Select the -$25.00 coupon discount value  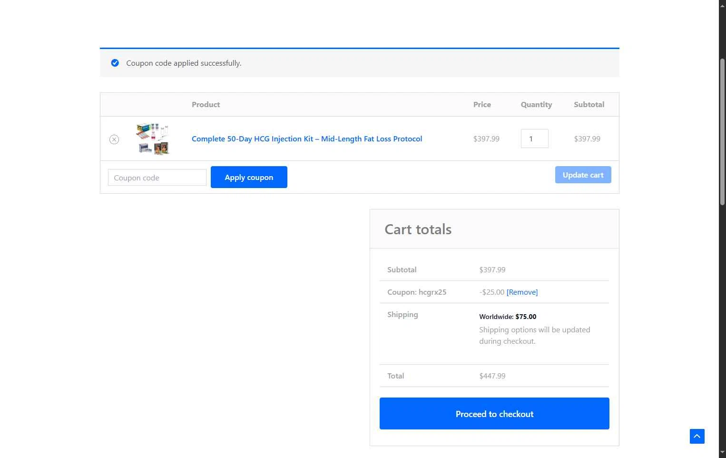tap(492, 292)
